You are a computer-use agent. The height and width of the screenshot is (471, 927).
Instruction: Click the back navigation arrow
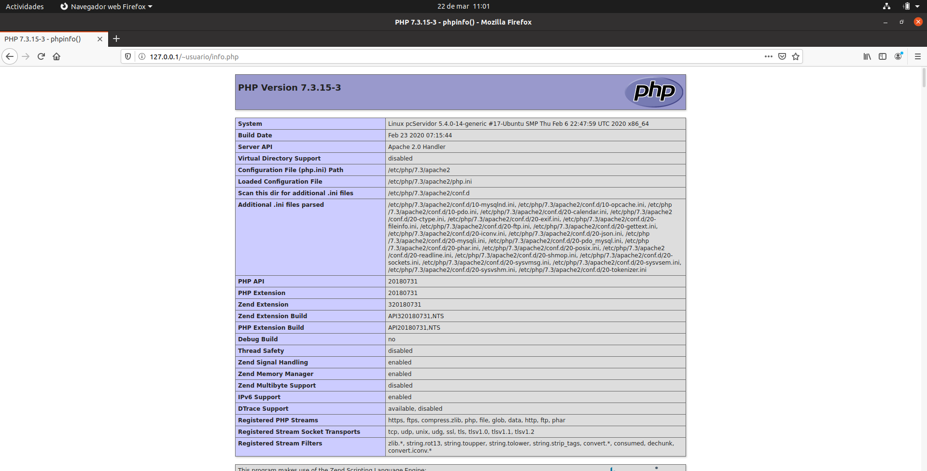tap(10, 56)
